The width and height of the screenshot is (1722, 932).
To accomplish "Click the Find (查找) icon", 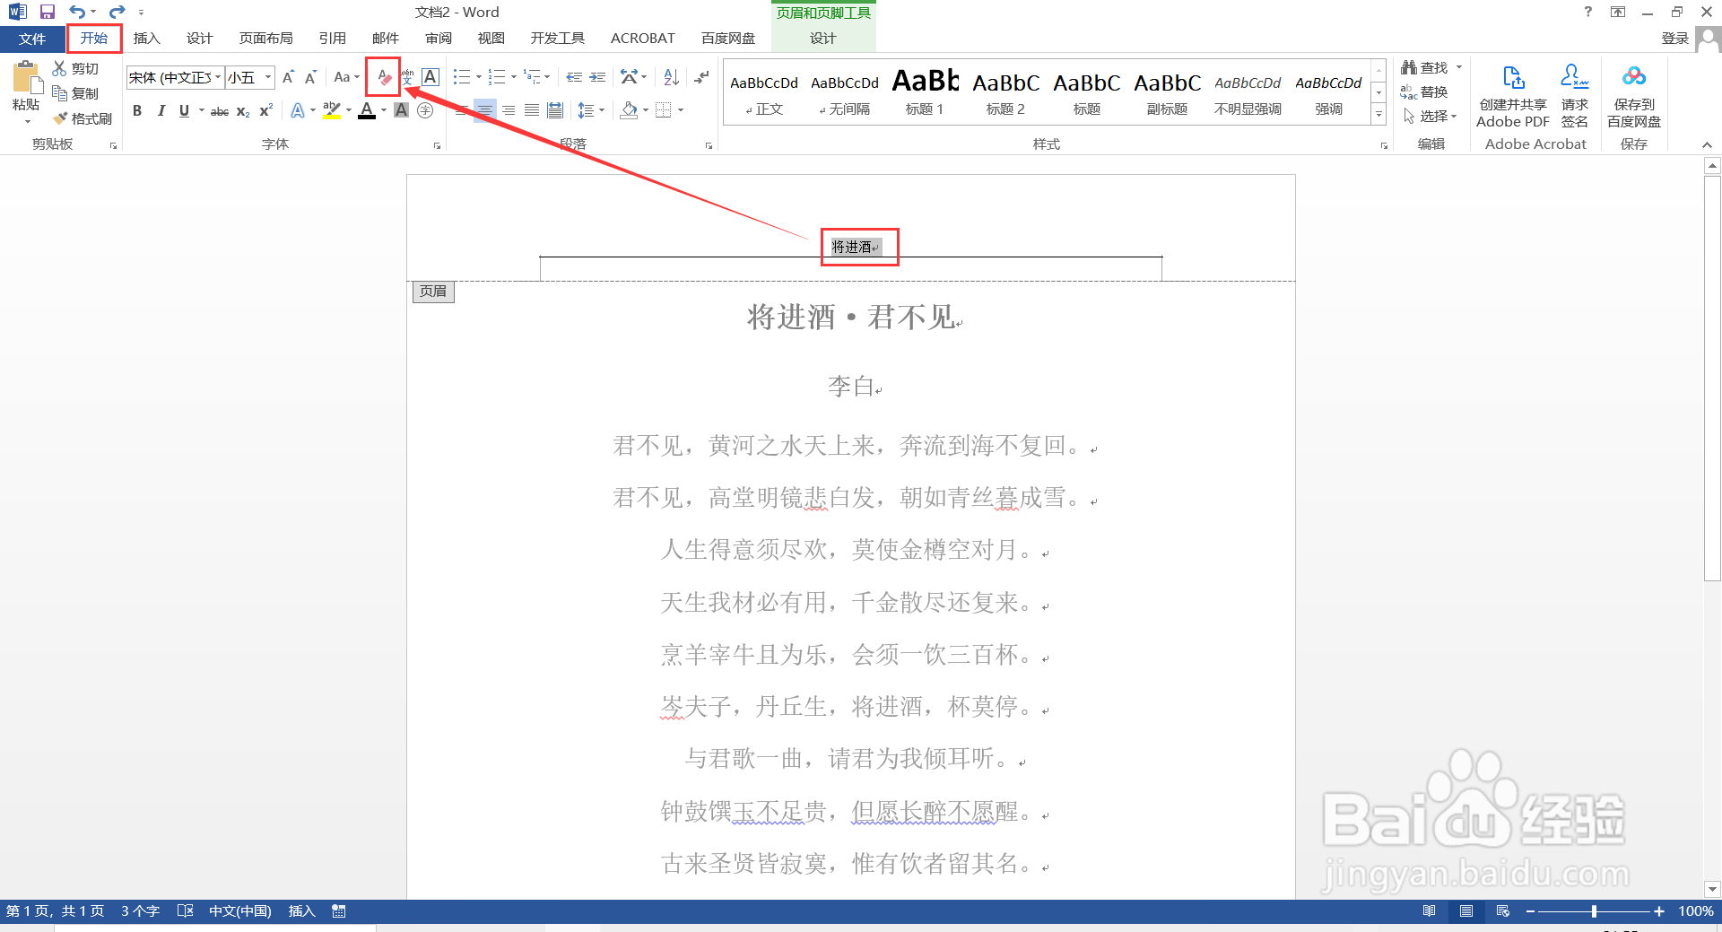I will tap(1424, 66).
